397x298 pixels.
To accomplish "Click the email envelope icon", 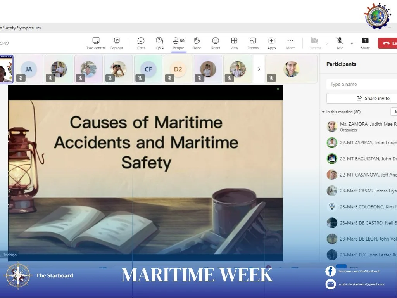I will (x=330, y=284).
